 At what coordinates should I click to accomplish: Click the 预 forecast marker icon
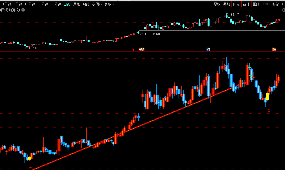[x=274, y=50]
